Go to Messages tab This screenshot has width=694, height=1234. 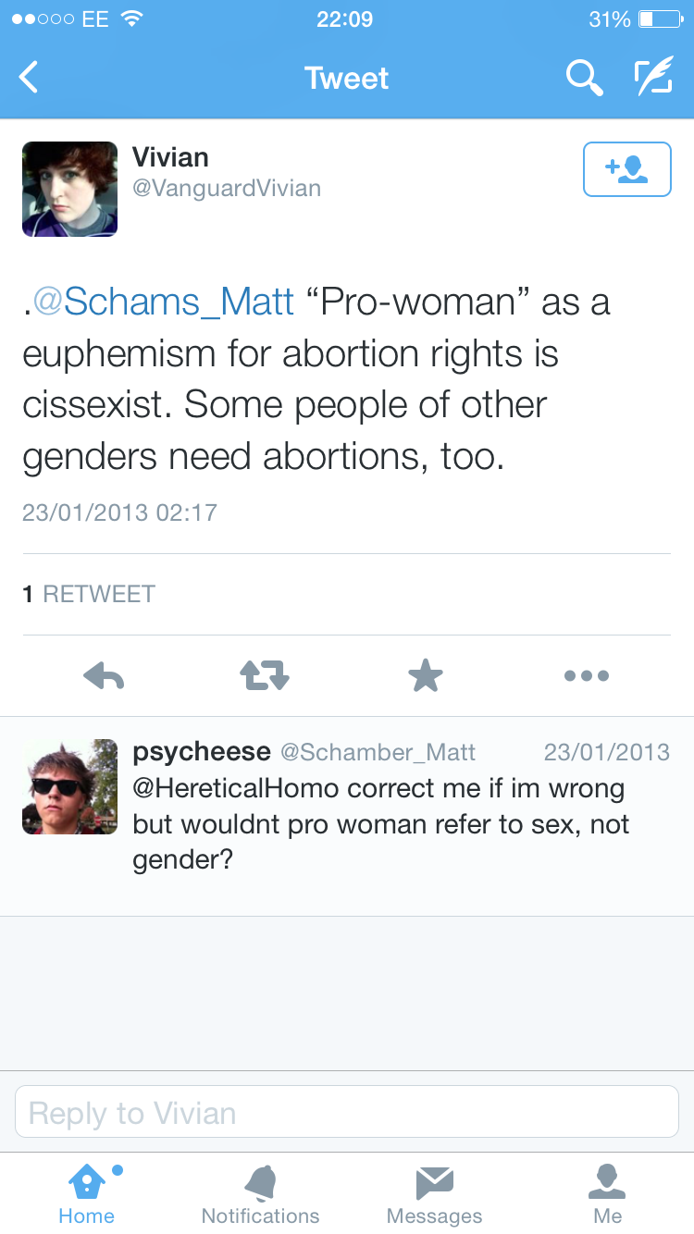coord(434,1193)
